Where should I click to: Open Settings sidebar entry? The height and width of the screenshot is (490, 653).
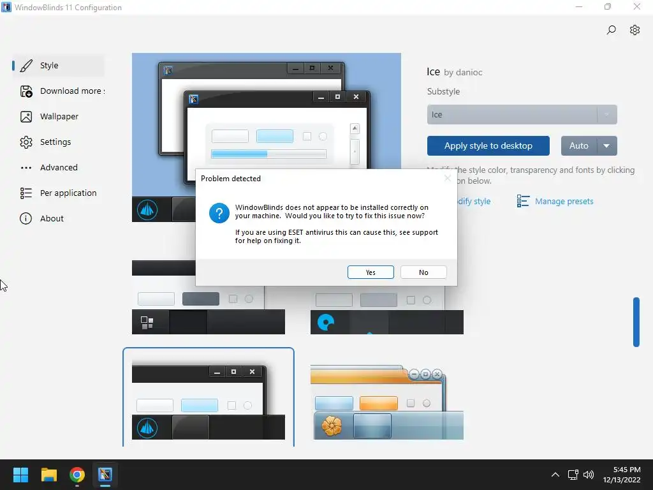click(58, 142)
